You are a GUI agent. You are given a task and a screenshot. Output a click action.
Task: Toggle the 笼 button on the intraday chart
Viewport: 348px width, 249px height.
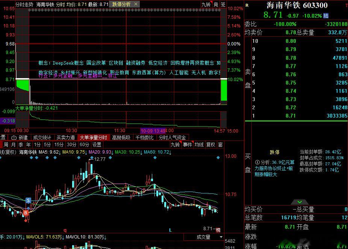point(223,4)
